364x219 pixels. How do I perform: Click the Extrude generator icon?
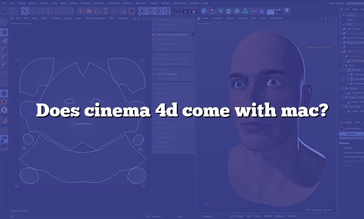[229, 11]
